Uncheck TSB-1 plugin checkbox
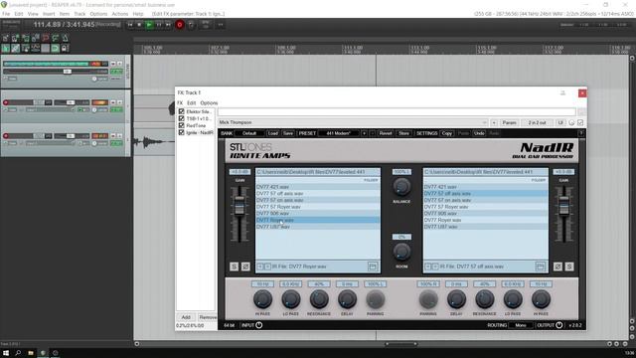Image resolution: width=636 pixels, height=358 pixels. click(181, 118)
